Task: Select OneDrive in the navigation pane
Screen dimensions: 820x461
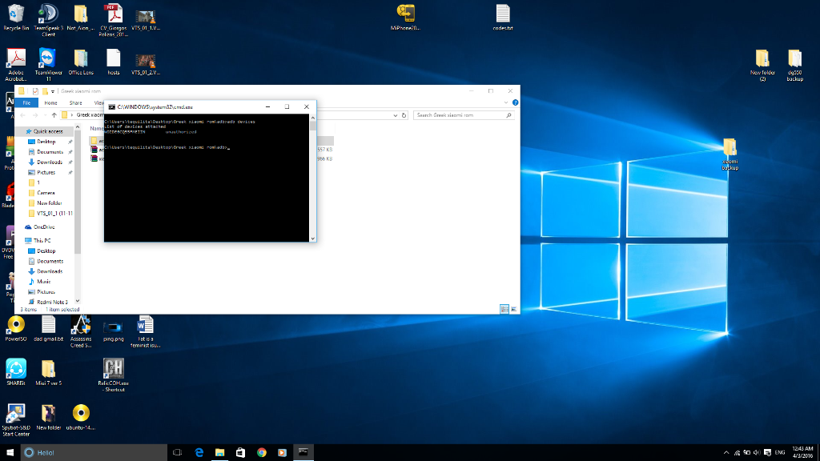Action: click(x=44, y=227)
